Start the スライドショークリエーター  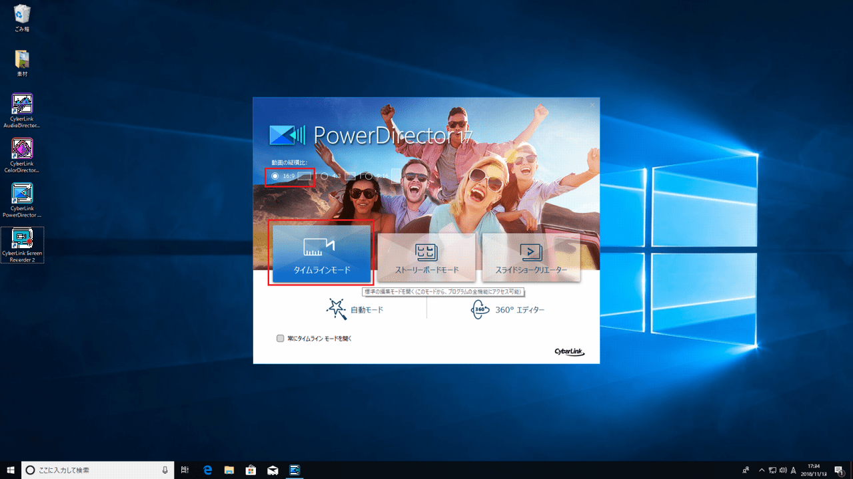click(x=531, y=257)
